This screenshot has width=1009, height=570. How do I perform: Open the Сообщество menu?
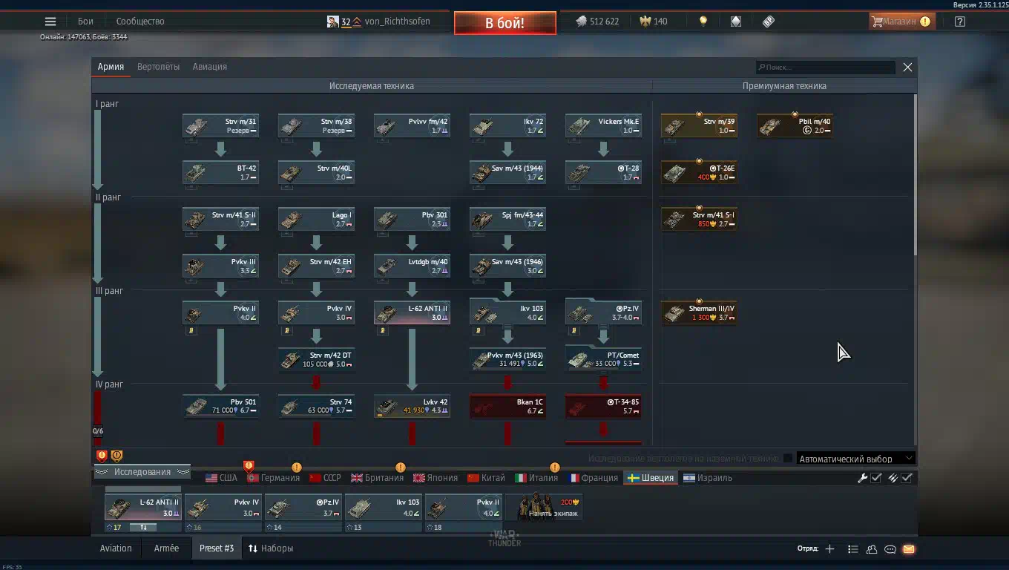click(x=140, y=22)
